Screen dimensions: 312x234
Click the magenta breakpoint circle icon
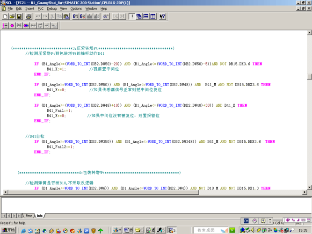pyautogui.click(x=13, y=26)
